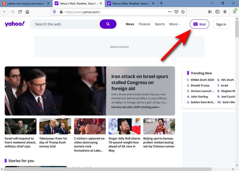Close the active Yahoo tab

click(101, 3)
